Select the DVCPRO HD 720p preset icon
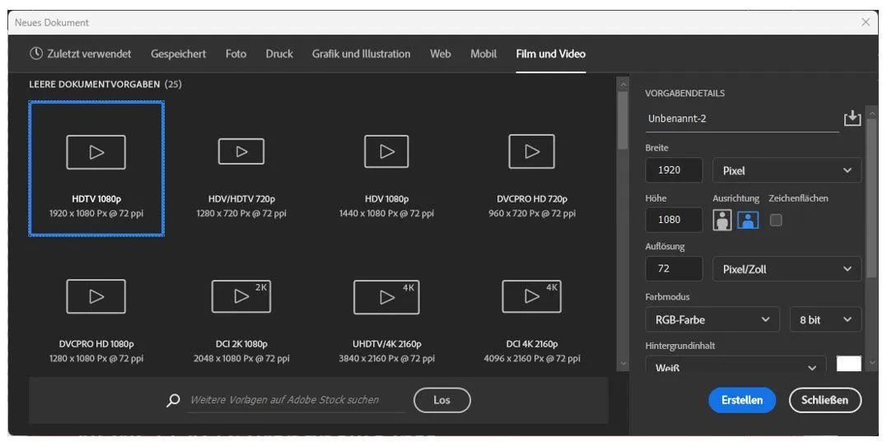 (531, 151)
